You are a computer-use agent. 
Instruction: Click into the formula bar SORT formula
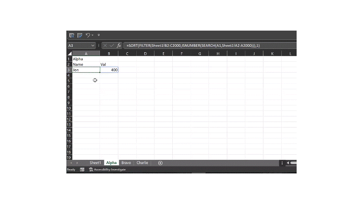[193, 45]
